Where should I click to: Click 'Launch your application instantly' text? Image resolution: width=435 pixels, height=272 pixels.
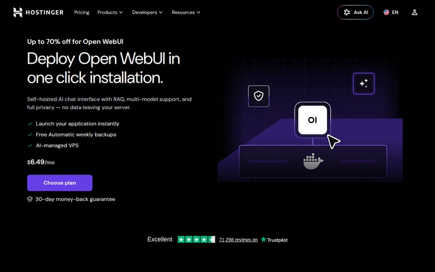77,124
